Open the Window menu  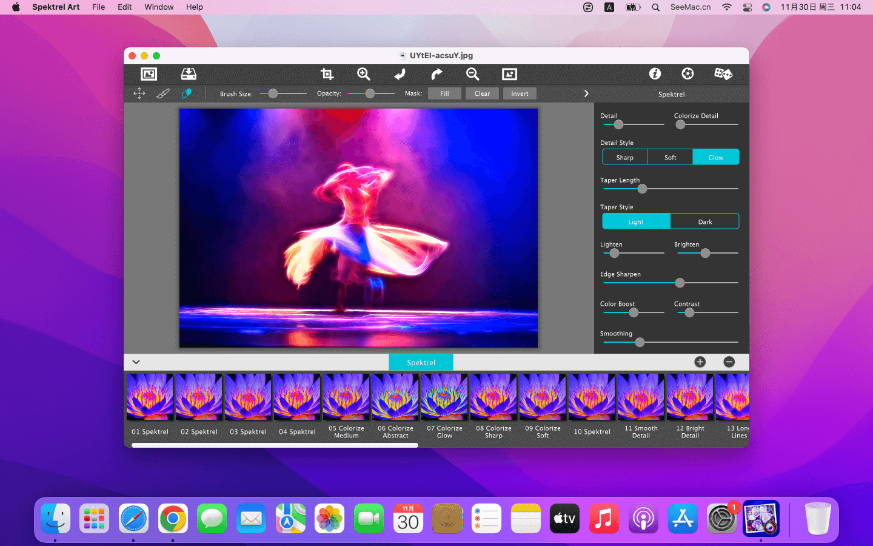(x=159, y=7)
